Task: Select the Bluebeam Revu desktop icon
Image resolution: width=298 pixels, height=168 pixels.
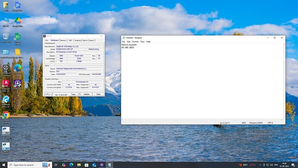Action: [6, 101]
